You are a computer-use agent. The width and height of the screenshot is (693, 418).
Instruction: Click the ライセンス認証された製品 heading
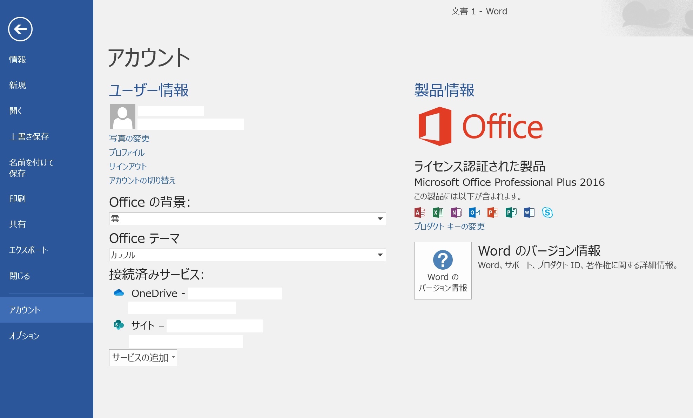tap(480, 166)
